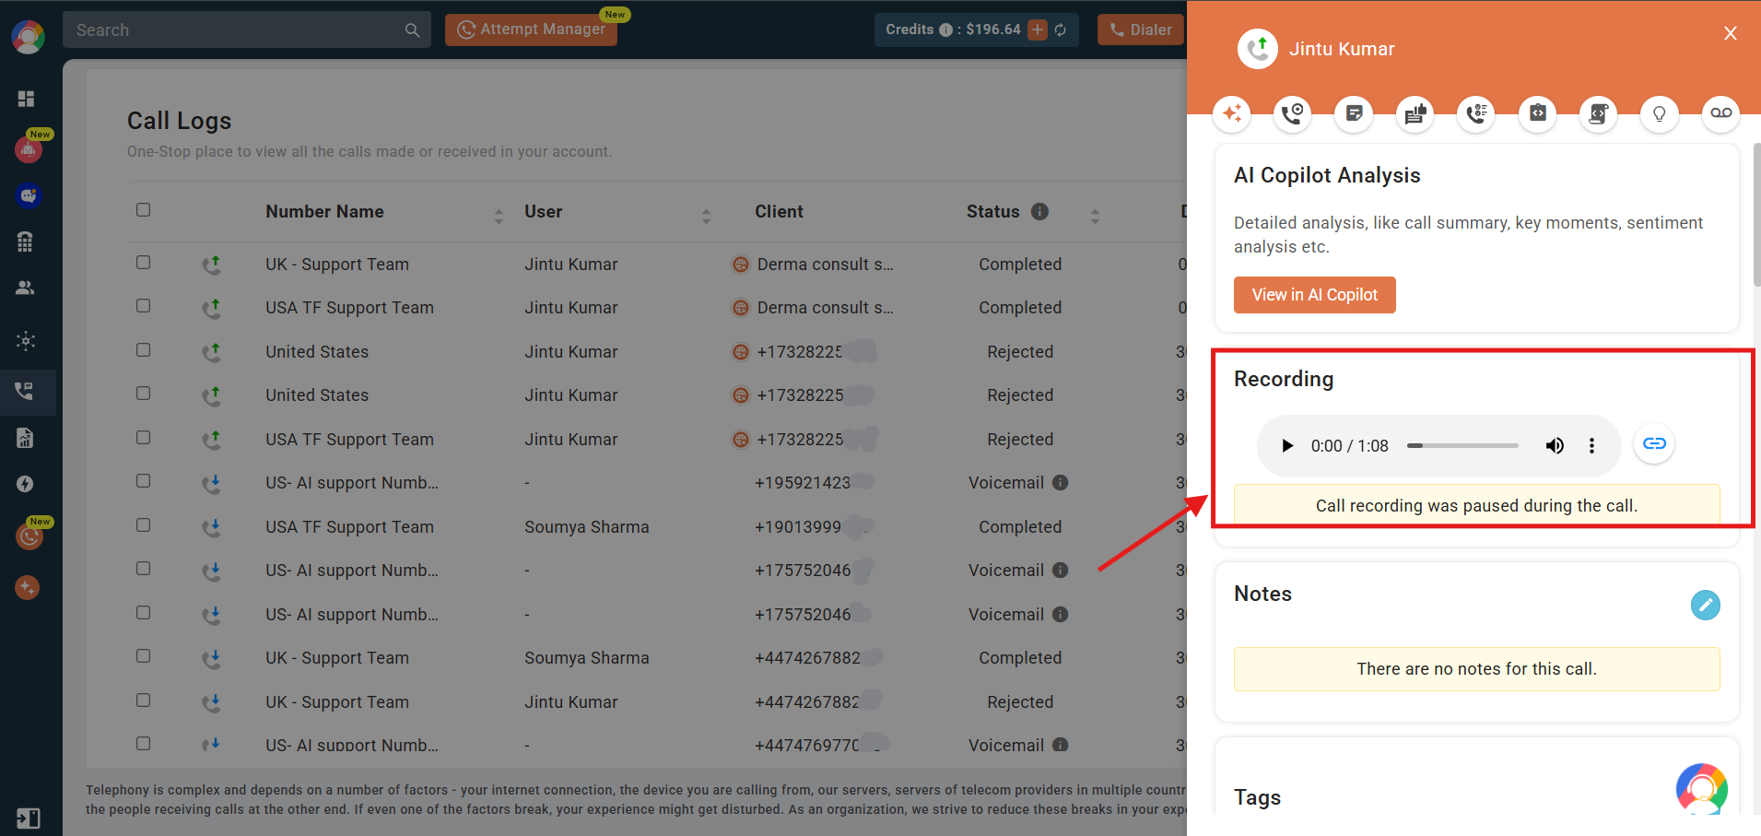This screenshot has width=1761, height=836.
Task: Click first +175752046 voicemail info icon
Action: pyautogui.click(x=1060, y=570)
